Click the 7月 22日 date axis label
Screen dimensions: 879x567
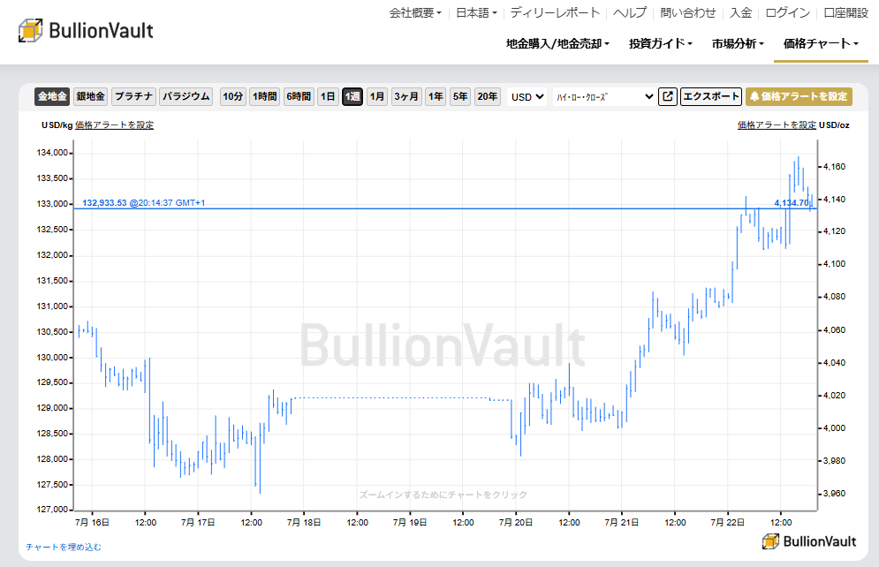coord(728,522)
